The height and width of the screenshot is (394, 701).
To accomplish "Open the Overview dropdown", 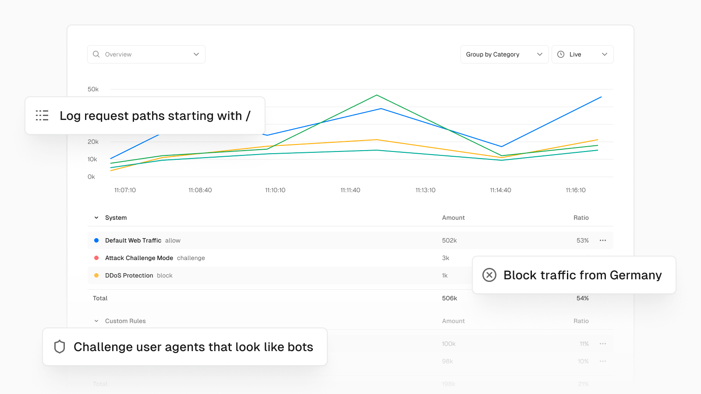I will pos(146,54).
